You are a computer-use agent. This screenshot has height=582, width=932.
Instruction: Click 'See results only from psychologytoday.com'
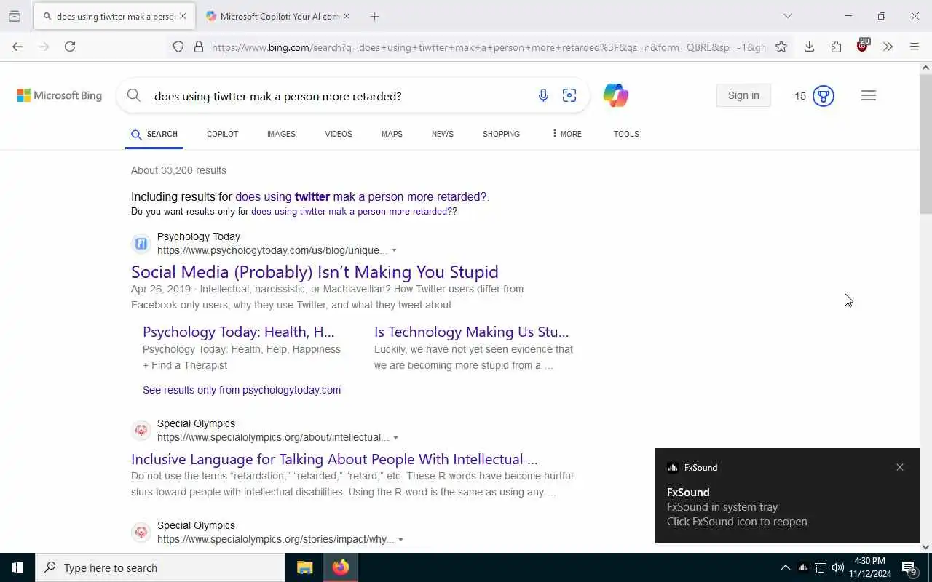pos(242,390)
